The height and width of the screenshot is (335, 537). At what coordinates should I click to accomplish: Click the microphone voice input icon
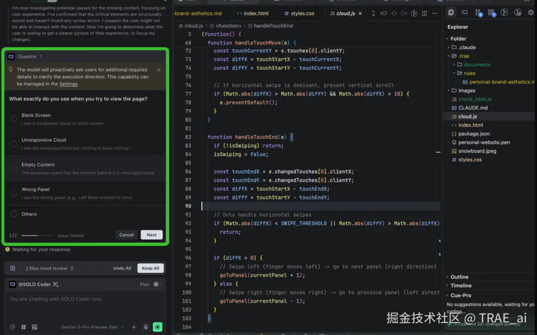pyautogui.click(x=146, y=327)
